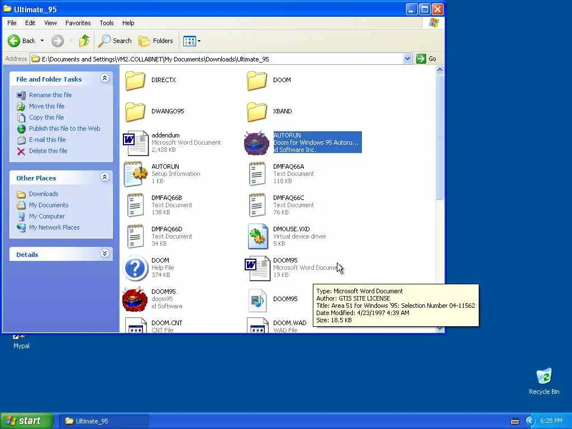Image resolution: width=572 pixels, height=429 pixels.
Task: Click Rename this file link
Action: (x=50, y=95)
